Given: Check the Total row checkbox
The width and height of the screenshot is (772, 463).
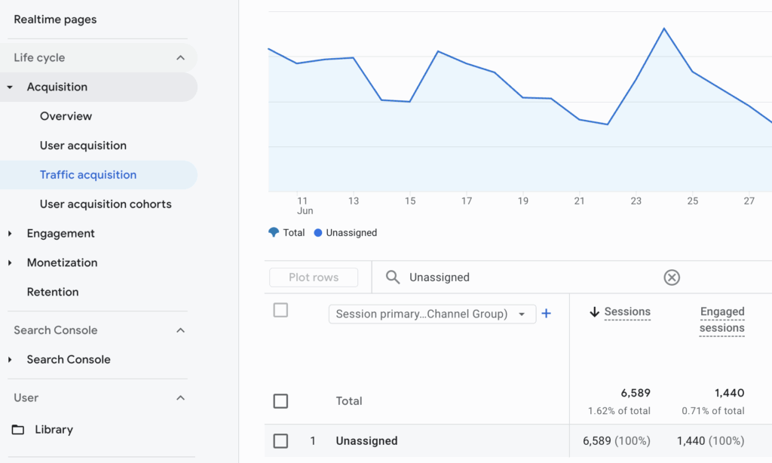Looking at the screenshot, I should click(x=280, y=401).
